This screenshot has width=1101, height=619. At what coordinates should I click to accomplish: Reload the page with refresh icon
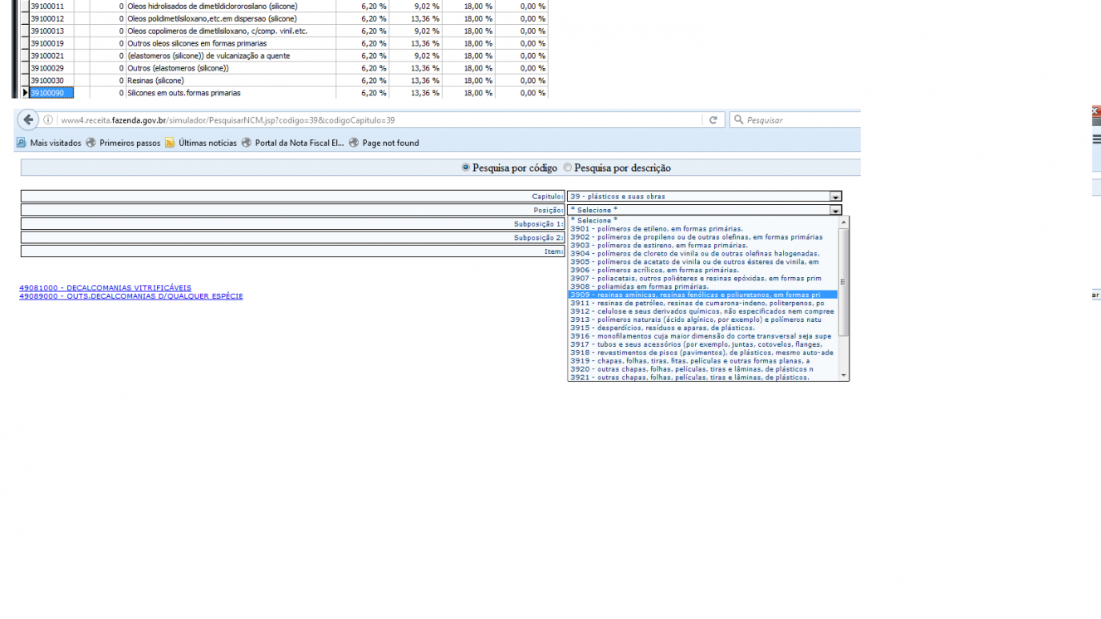pos(712,119)
